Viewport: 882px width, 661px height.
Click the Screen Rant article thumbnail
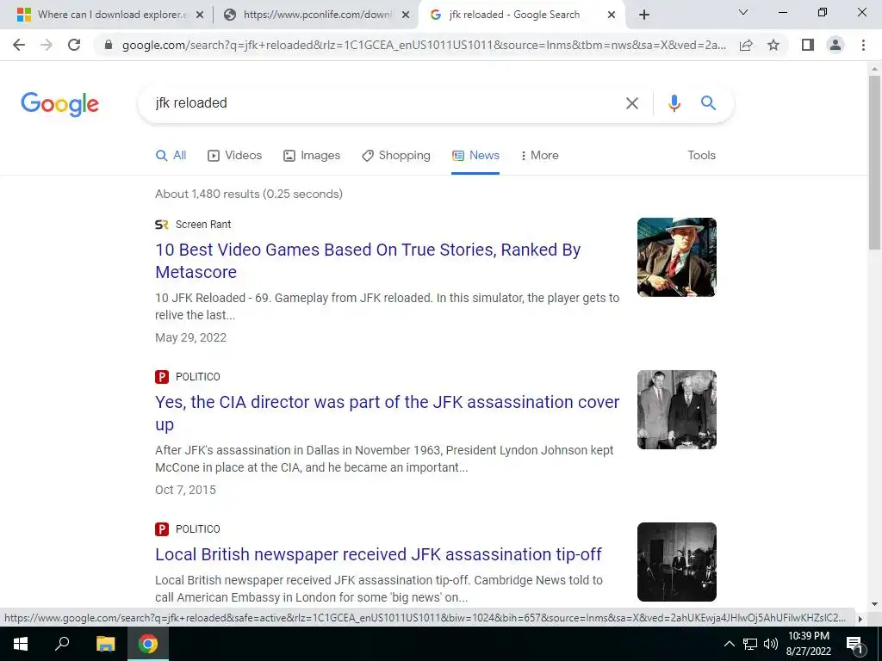pyautogui.click(x=677, y=256)
